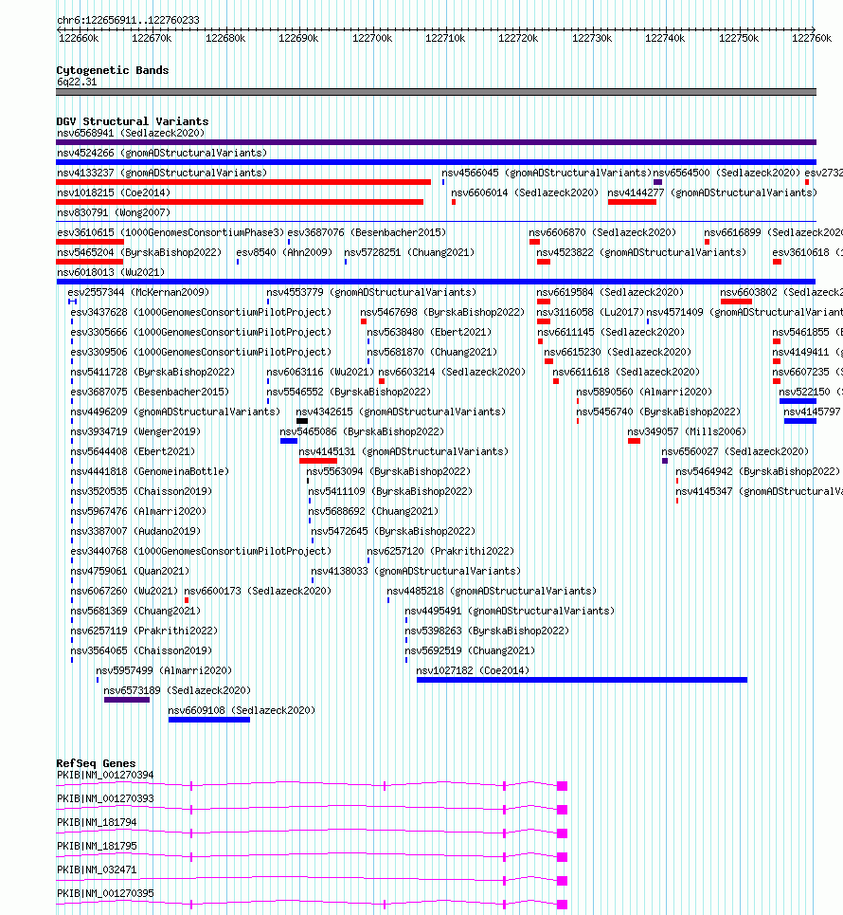Click the nsv3116058 (Lu2017) label
843x915 pixels.
[x=590, y=312]
